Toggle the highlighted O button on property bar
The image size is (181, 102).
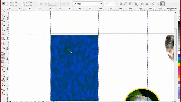(x=162, y=4)
